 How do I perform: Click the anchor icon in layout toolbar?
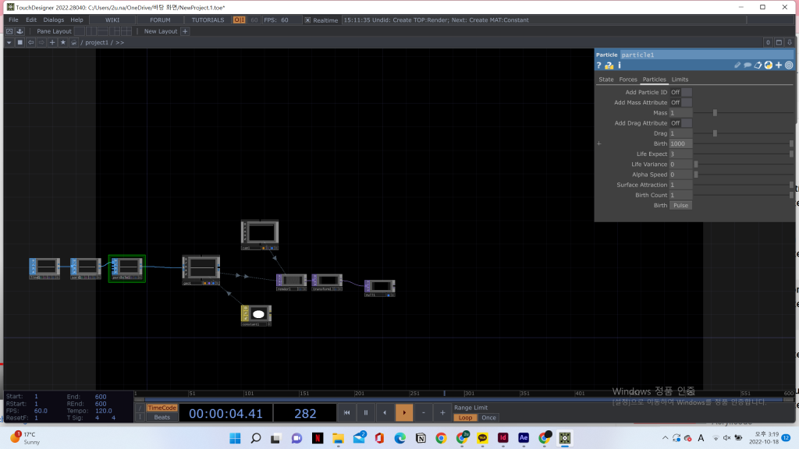click(20, 31)
